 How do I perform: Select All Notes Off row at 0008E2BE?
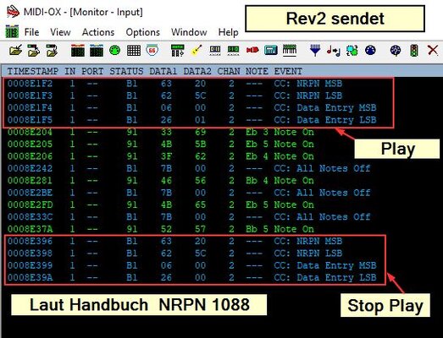point(189,193)
